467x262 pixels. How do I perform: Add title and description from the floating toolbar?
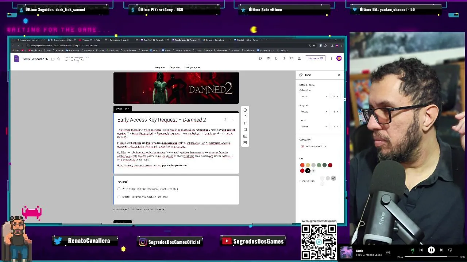click(245, 123)
